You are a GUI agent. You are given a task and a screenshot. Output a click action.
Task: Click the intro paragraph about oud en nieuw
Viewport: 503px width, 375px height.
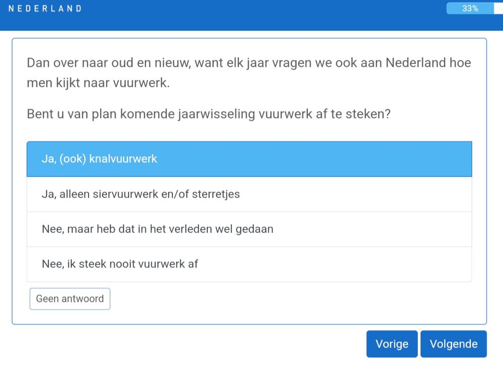click(249, 73)
